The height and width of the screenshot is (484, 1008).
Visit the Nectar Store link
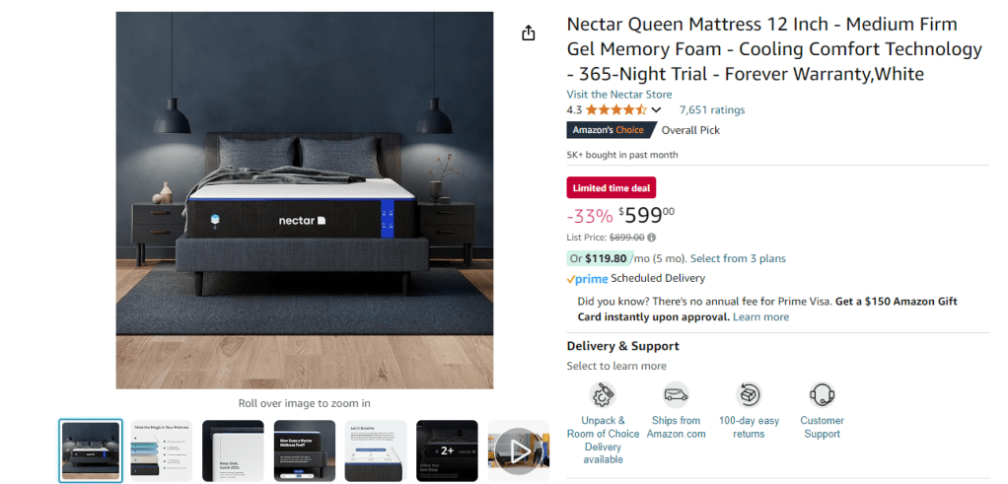[619, 95]
